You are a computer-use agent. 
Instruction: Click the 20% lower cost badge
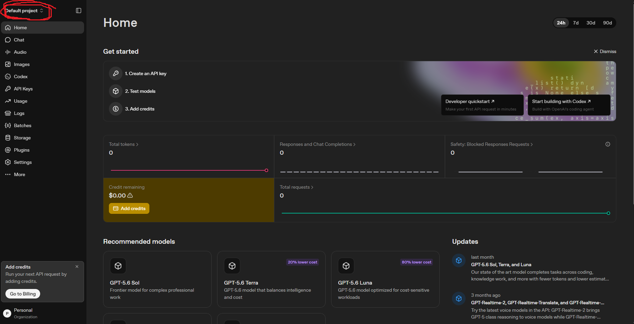tap(303, 262)
